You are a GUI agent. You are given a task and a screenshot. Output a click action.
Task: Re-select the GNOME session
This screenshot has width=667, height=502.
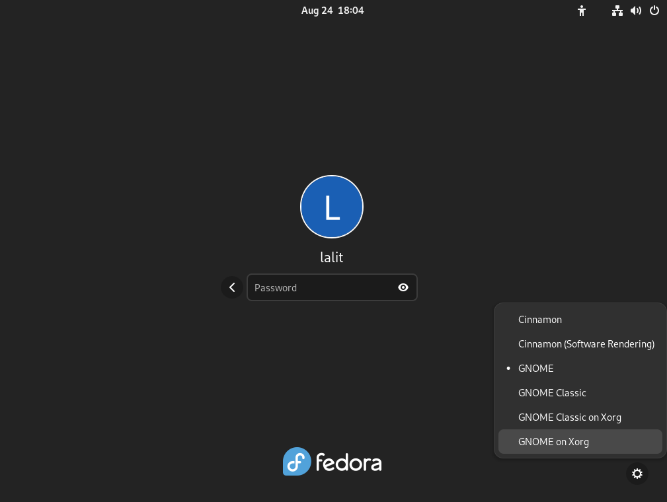535,368
